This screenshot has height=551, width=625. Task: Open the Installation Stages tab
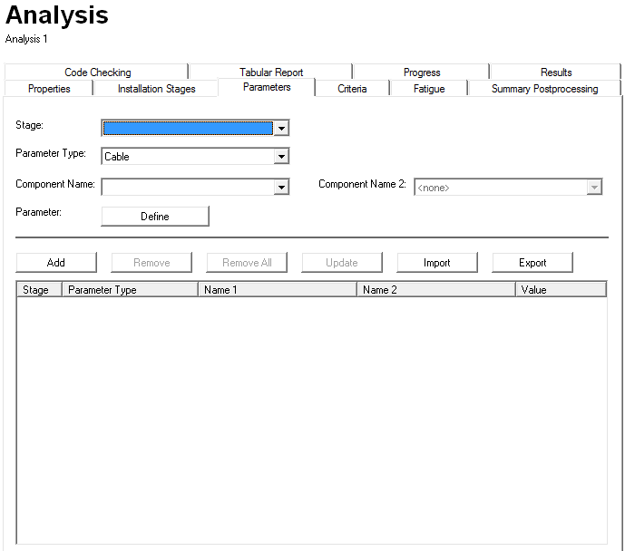pos(156,89)
